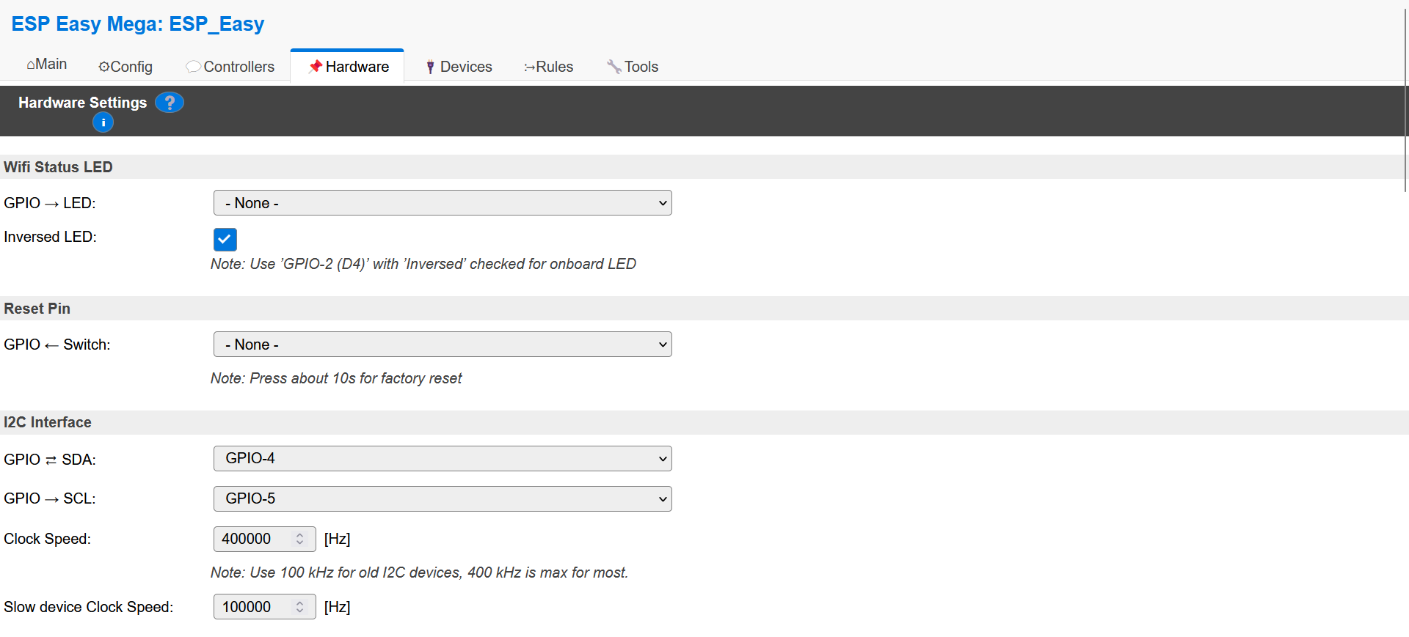Open the GPIO ← Switch reset pin dropdown

tap(441, 344)
